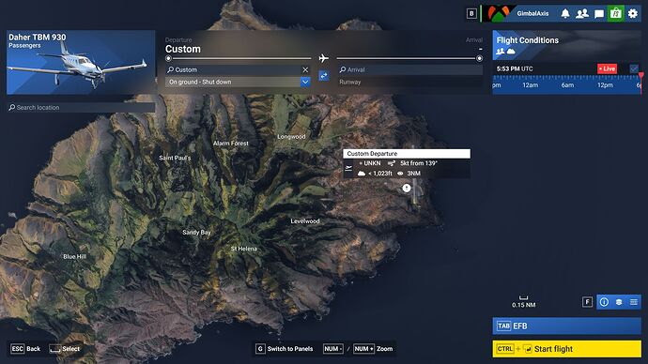The height and width of the screenshot is (364, 648).
Task: Toggle the map info circle icon
Action: [604, 302]
